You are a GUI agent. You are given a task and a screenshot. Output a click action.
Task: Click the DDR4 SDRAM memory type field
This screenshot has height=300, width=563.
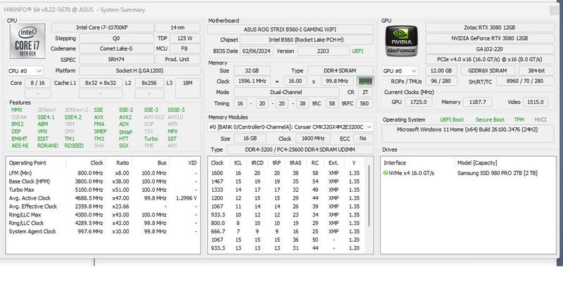pos(340,71)
